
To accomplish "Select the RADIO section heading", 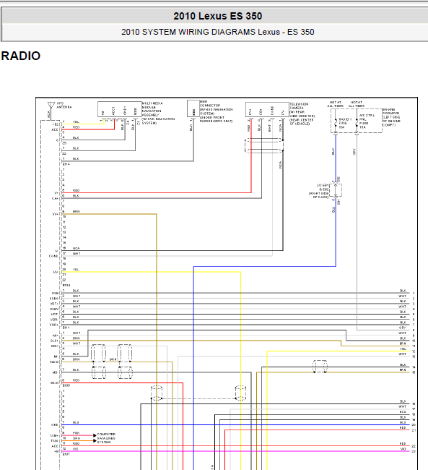I will tap(21, 56).
